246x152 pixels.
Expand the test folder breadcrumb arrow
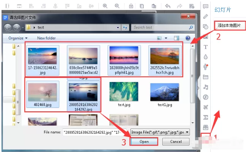pos(34,27)
